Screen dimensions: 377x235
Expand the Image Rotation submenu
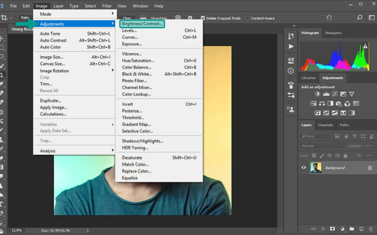coord(74,71)
